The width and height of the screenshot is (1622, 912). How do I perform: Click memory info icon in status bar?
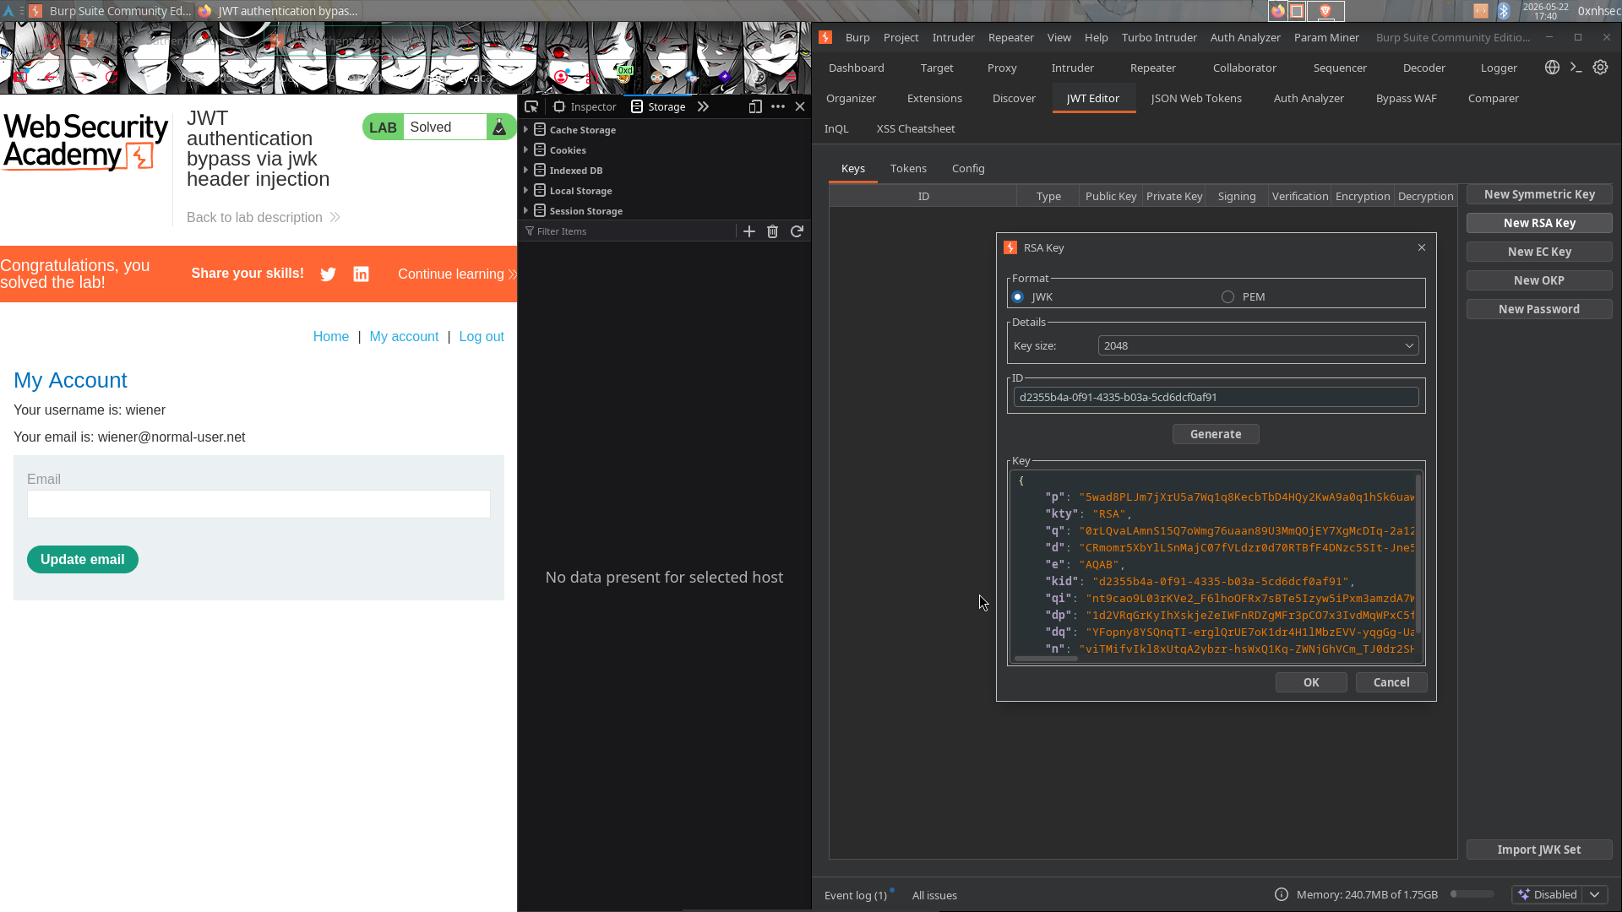[1282, 894]
